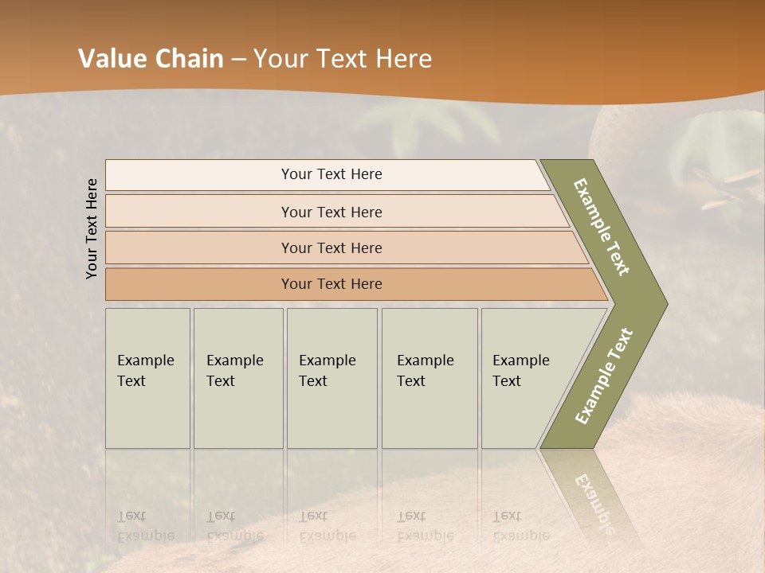
Task: Select the Value Chain slide title
Action: point(255,58)
